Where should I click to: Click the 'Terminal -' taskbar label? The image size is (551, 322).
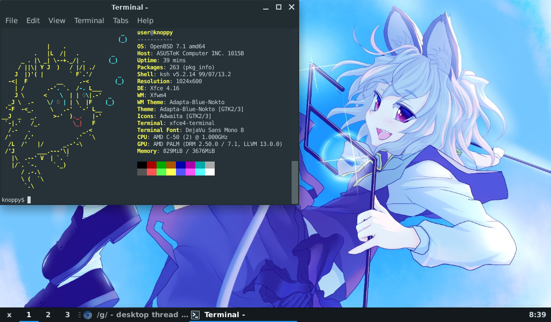click(x=224, y=314)
